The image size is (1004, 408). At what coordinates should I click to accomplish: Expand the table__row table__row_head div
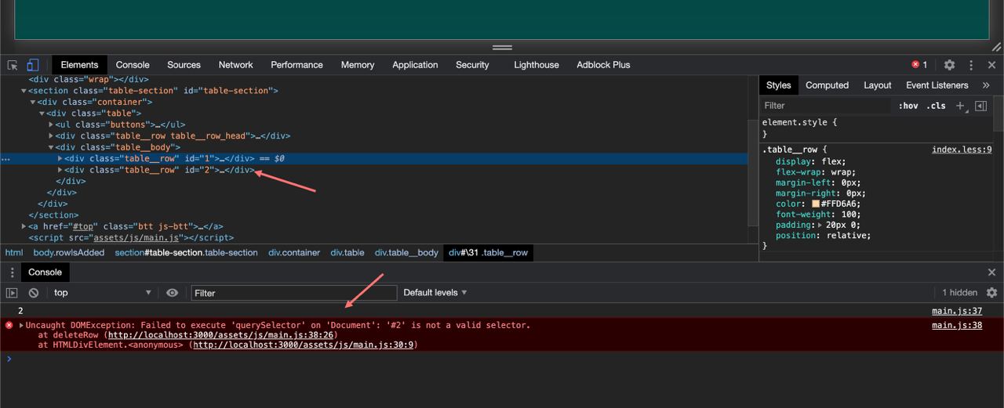point(51,136)
